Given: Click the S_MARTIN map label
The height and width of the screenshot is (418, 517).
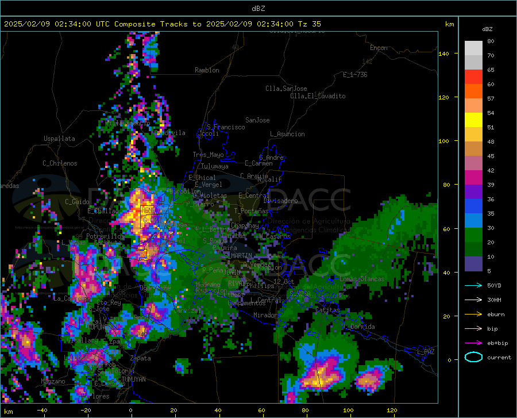Looking at the screenshot, I should pyautogui.click(x=238, y=255).
